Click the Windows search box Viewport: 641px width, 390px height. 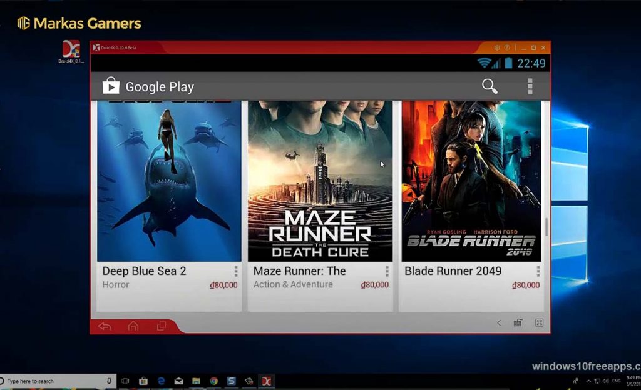click(x=58, y=381)
